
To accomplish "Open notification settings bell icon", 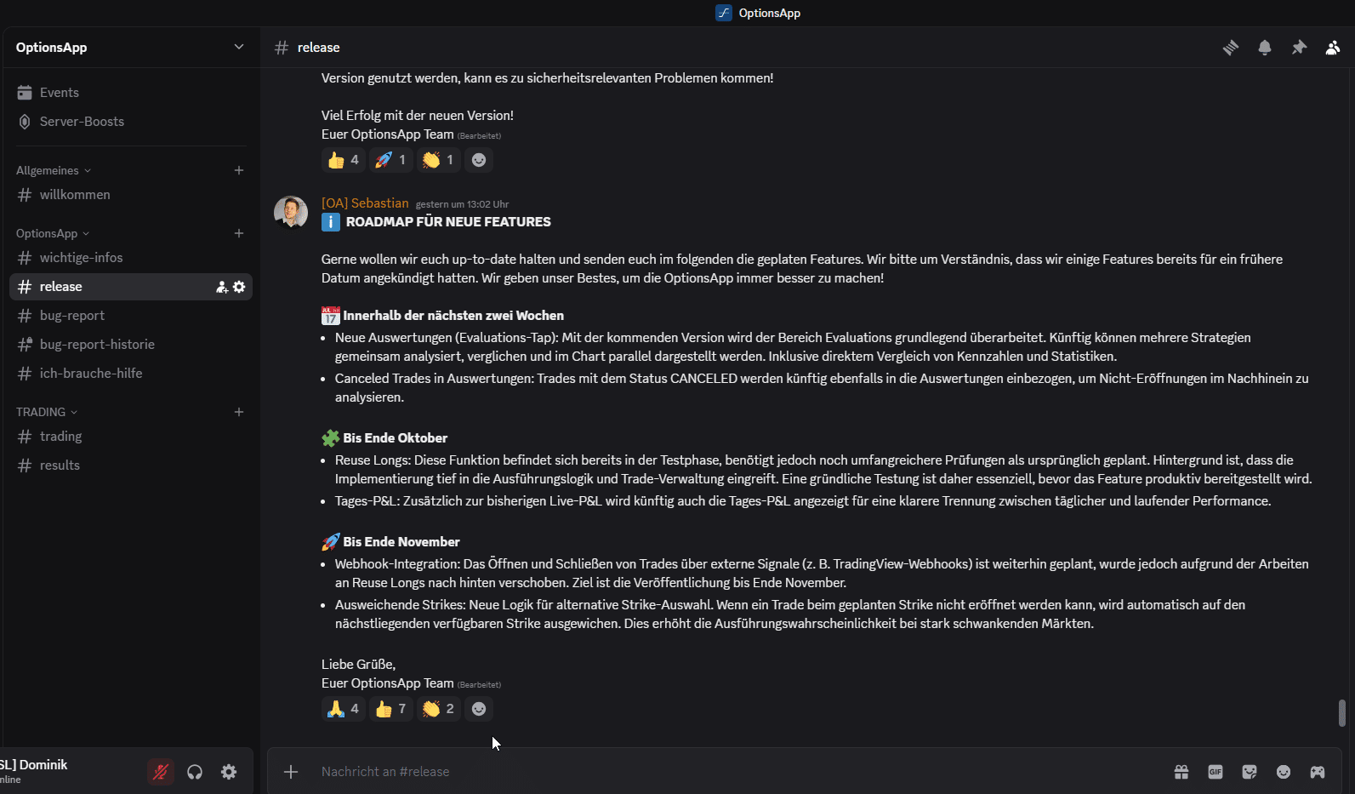I will pyautogui.click(x=1265, y=48).
